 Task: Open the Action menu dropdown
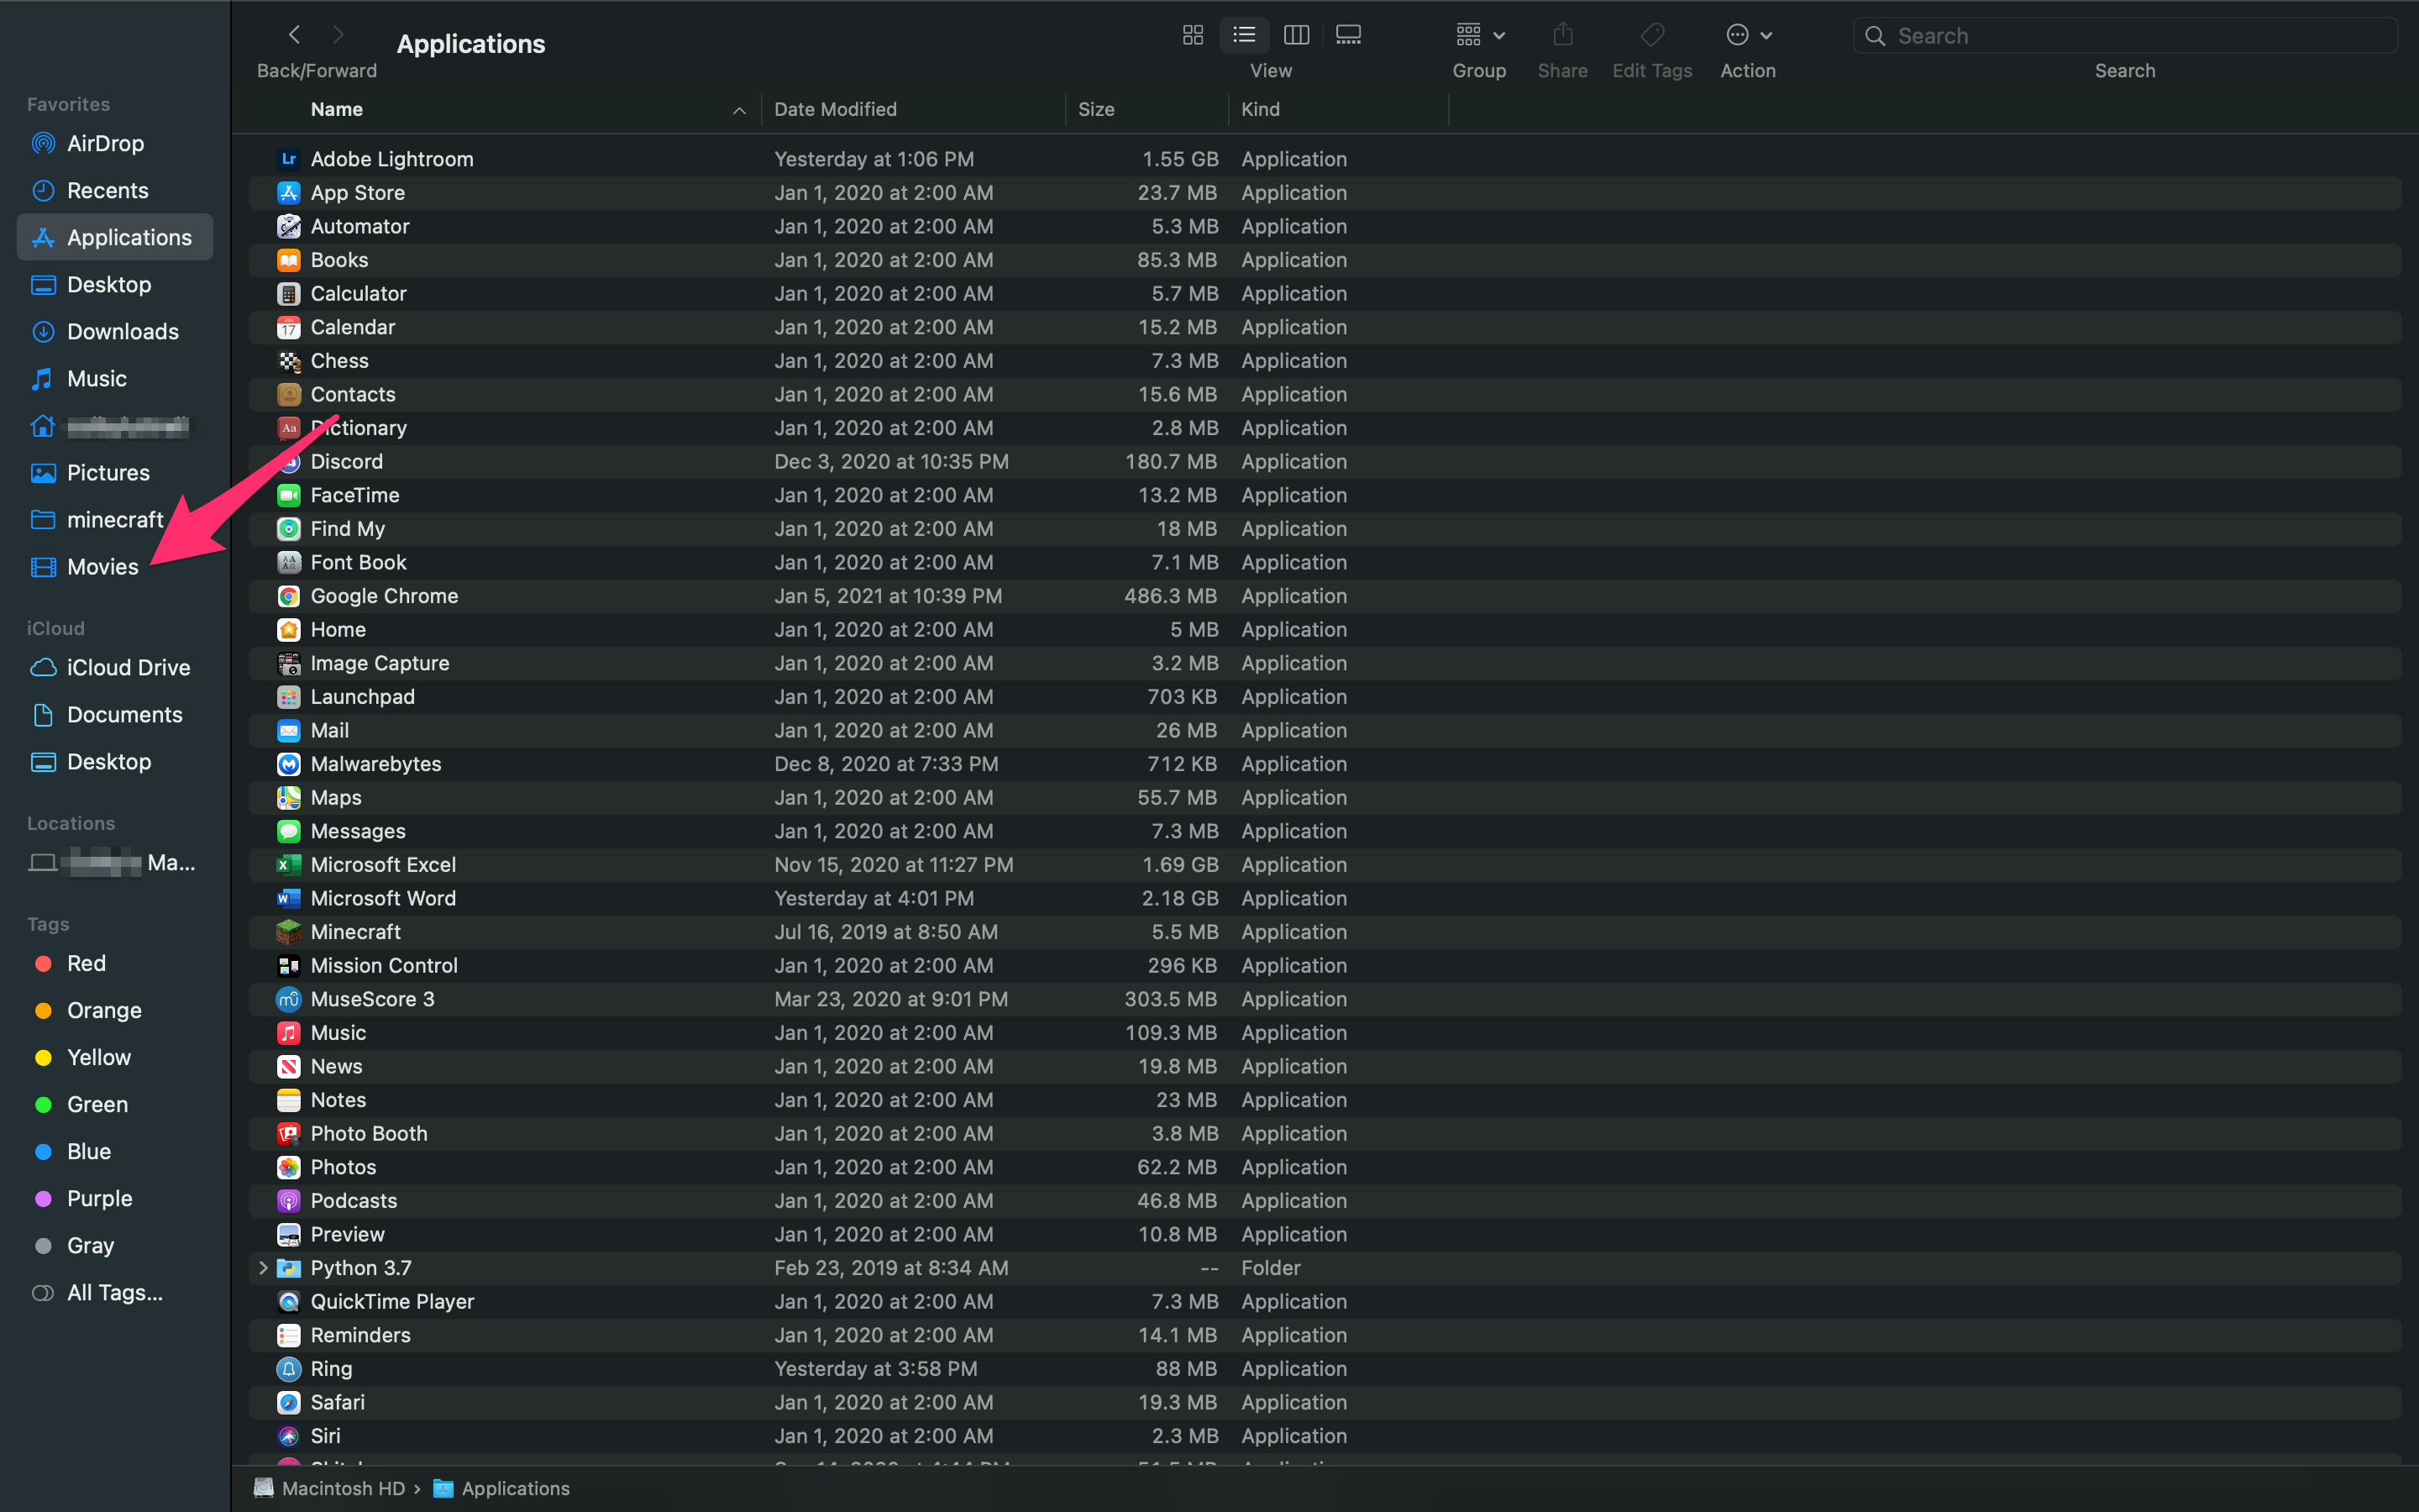click(1748, 35)
